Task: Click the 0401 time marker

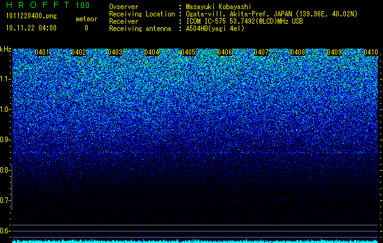Action: coord(42,52)
